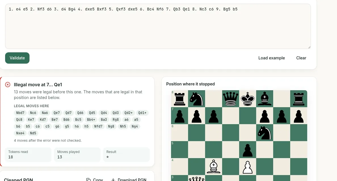Click legal move chip Nh5
Viewport: 337px width, 181px height.
[x=123, y=126]
